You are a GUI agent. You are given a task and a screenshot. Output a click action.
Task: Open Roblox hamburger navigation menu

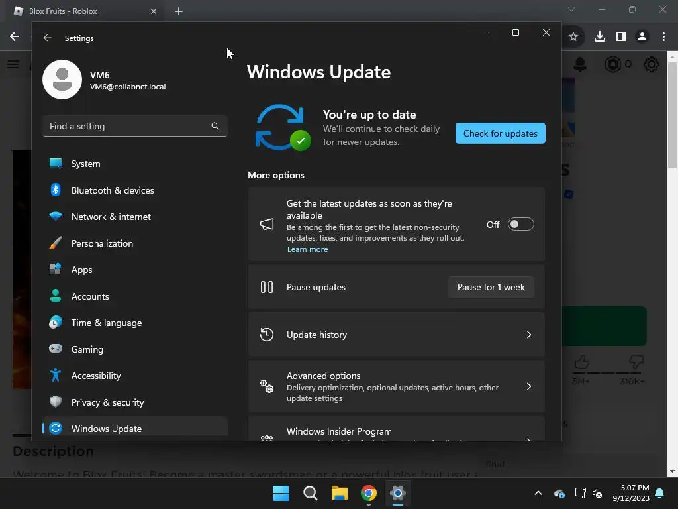coord(13,64)
